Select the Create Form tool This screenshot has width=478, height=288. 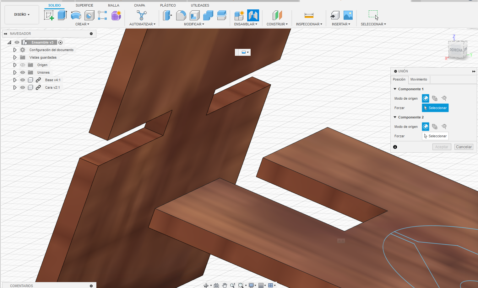116,15
